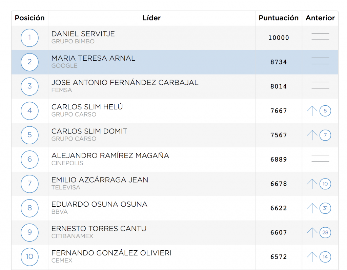The height and width of the screenshot is (270, 347).
Task: Click Emilio Azcárraga Jean name
Action: tap(100, 180)
